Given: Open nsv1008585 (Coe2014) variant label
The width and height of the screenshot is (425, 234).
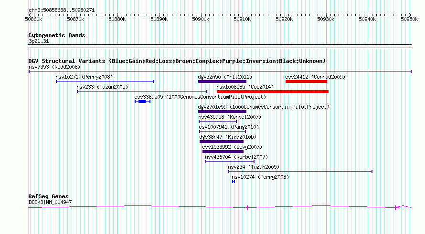Looking at the screenshot, I should click(245, 87).
